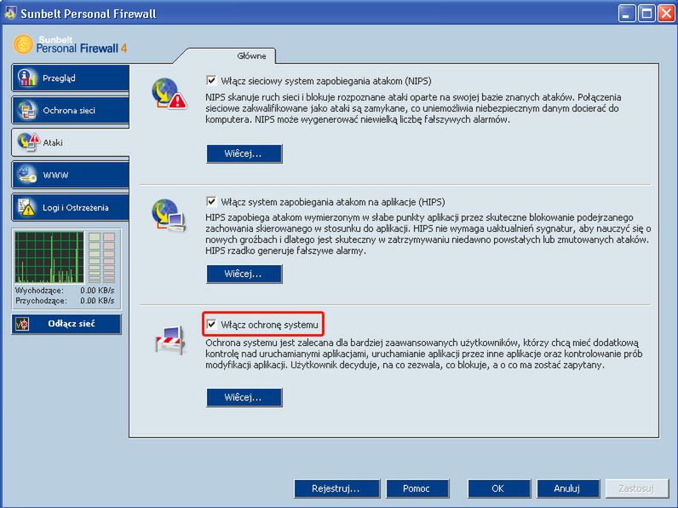Maximize the Sunbelt Personal Firewall window
The width and height of the screenshot is (678, 508).
tap(646, 14)
